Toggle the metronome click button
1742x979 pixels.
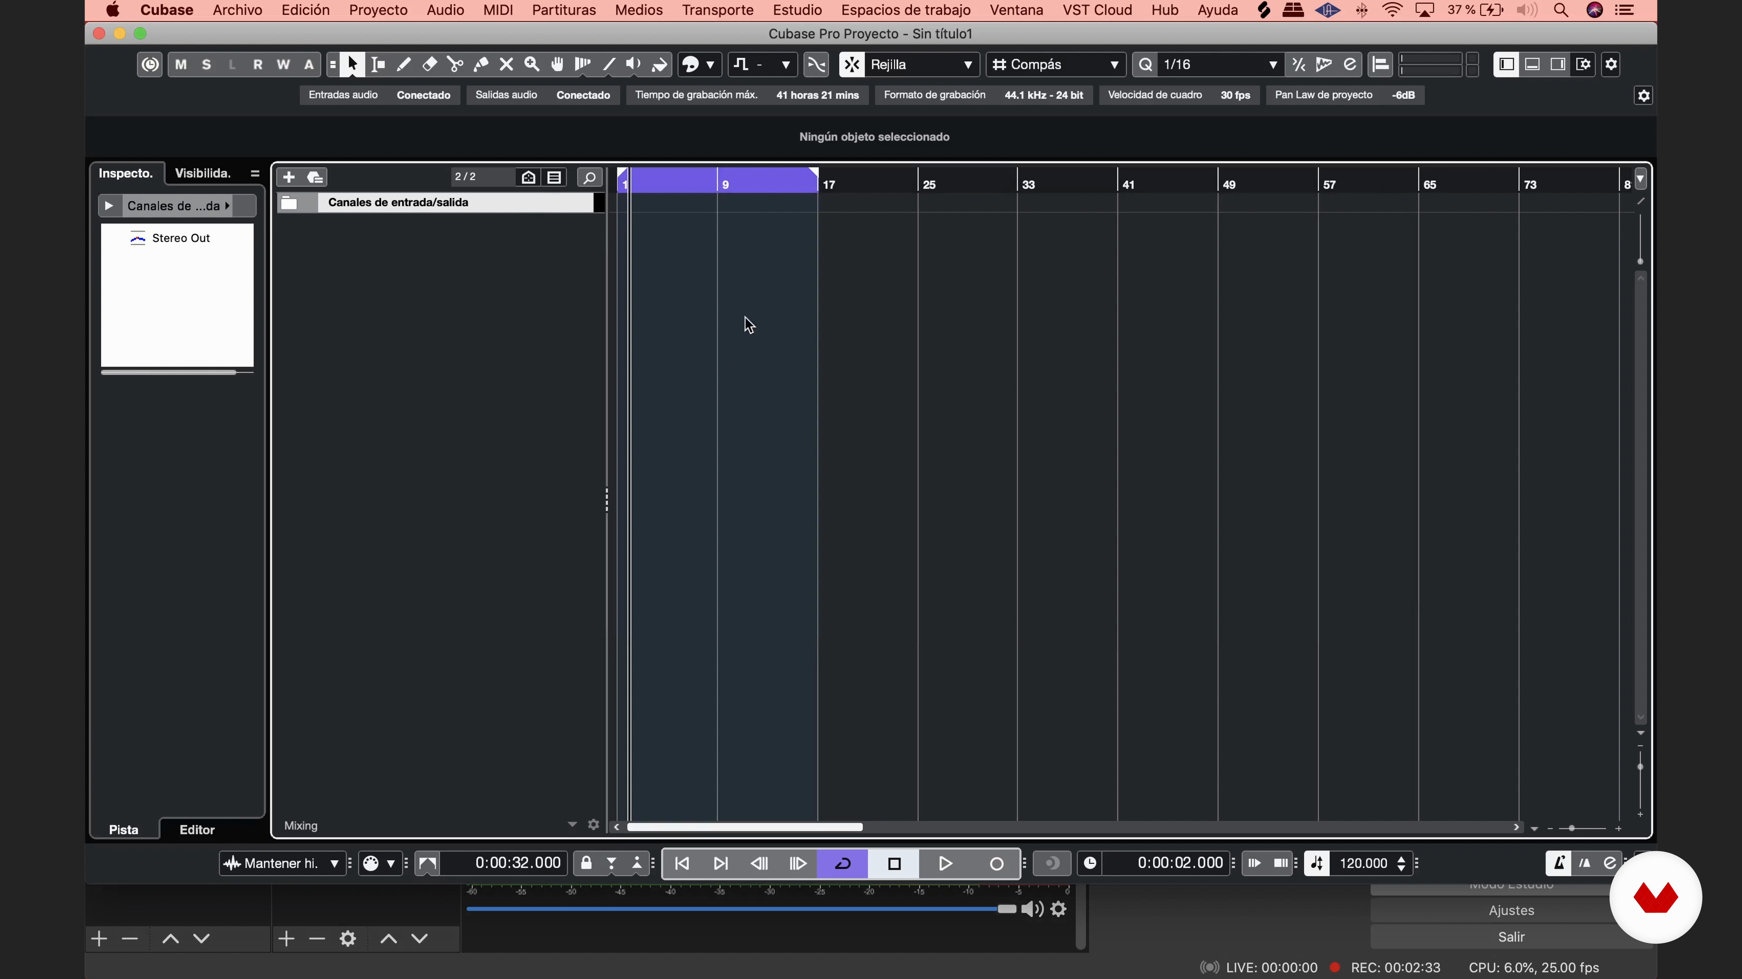(x=1558, y=863)
